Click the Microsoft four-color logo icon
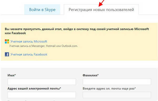Viewport: 158px width, 101px height. point(7,41)
